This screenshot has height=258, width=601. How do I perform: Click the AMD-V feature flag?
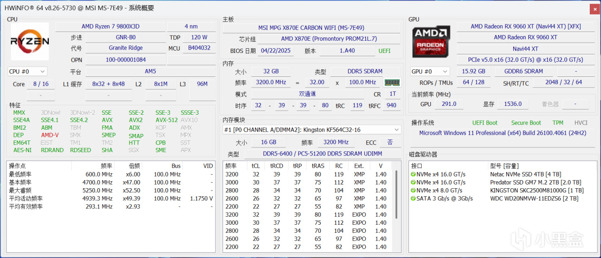[50, 135]
